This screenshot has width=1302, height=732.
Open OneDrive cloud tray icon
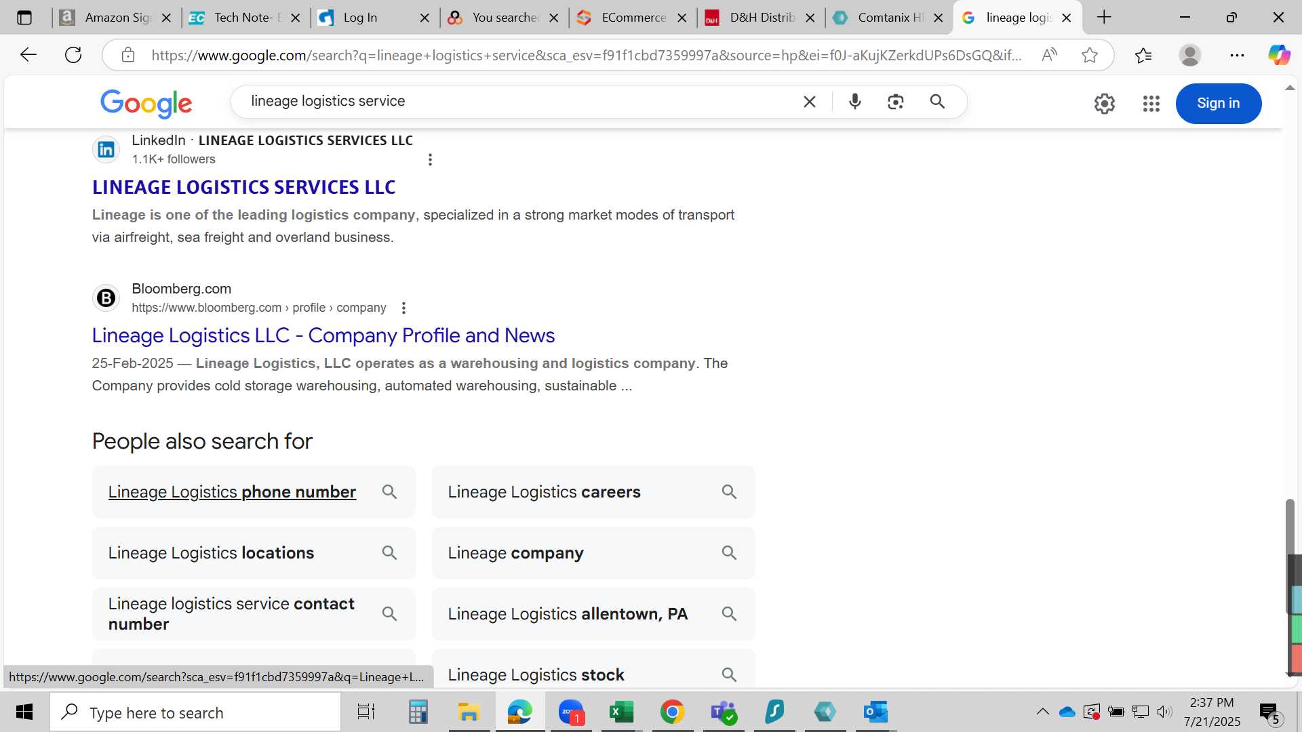pos(1067,712)
